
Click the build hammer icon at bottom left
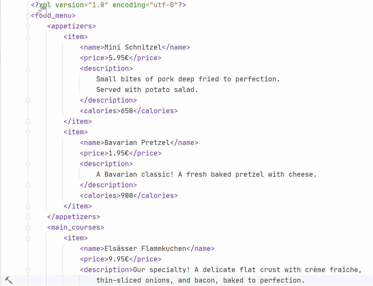click(9, 280)
